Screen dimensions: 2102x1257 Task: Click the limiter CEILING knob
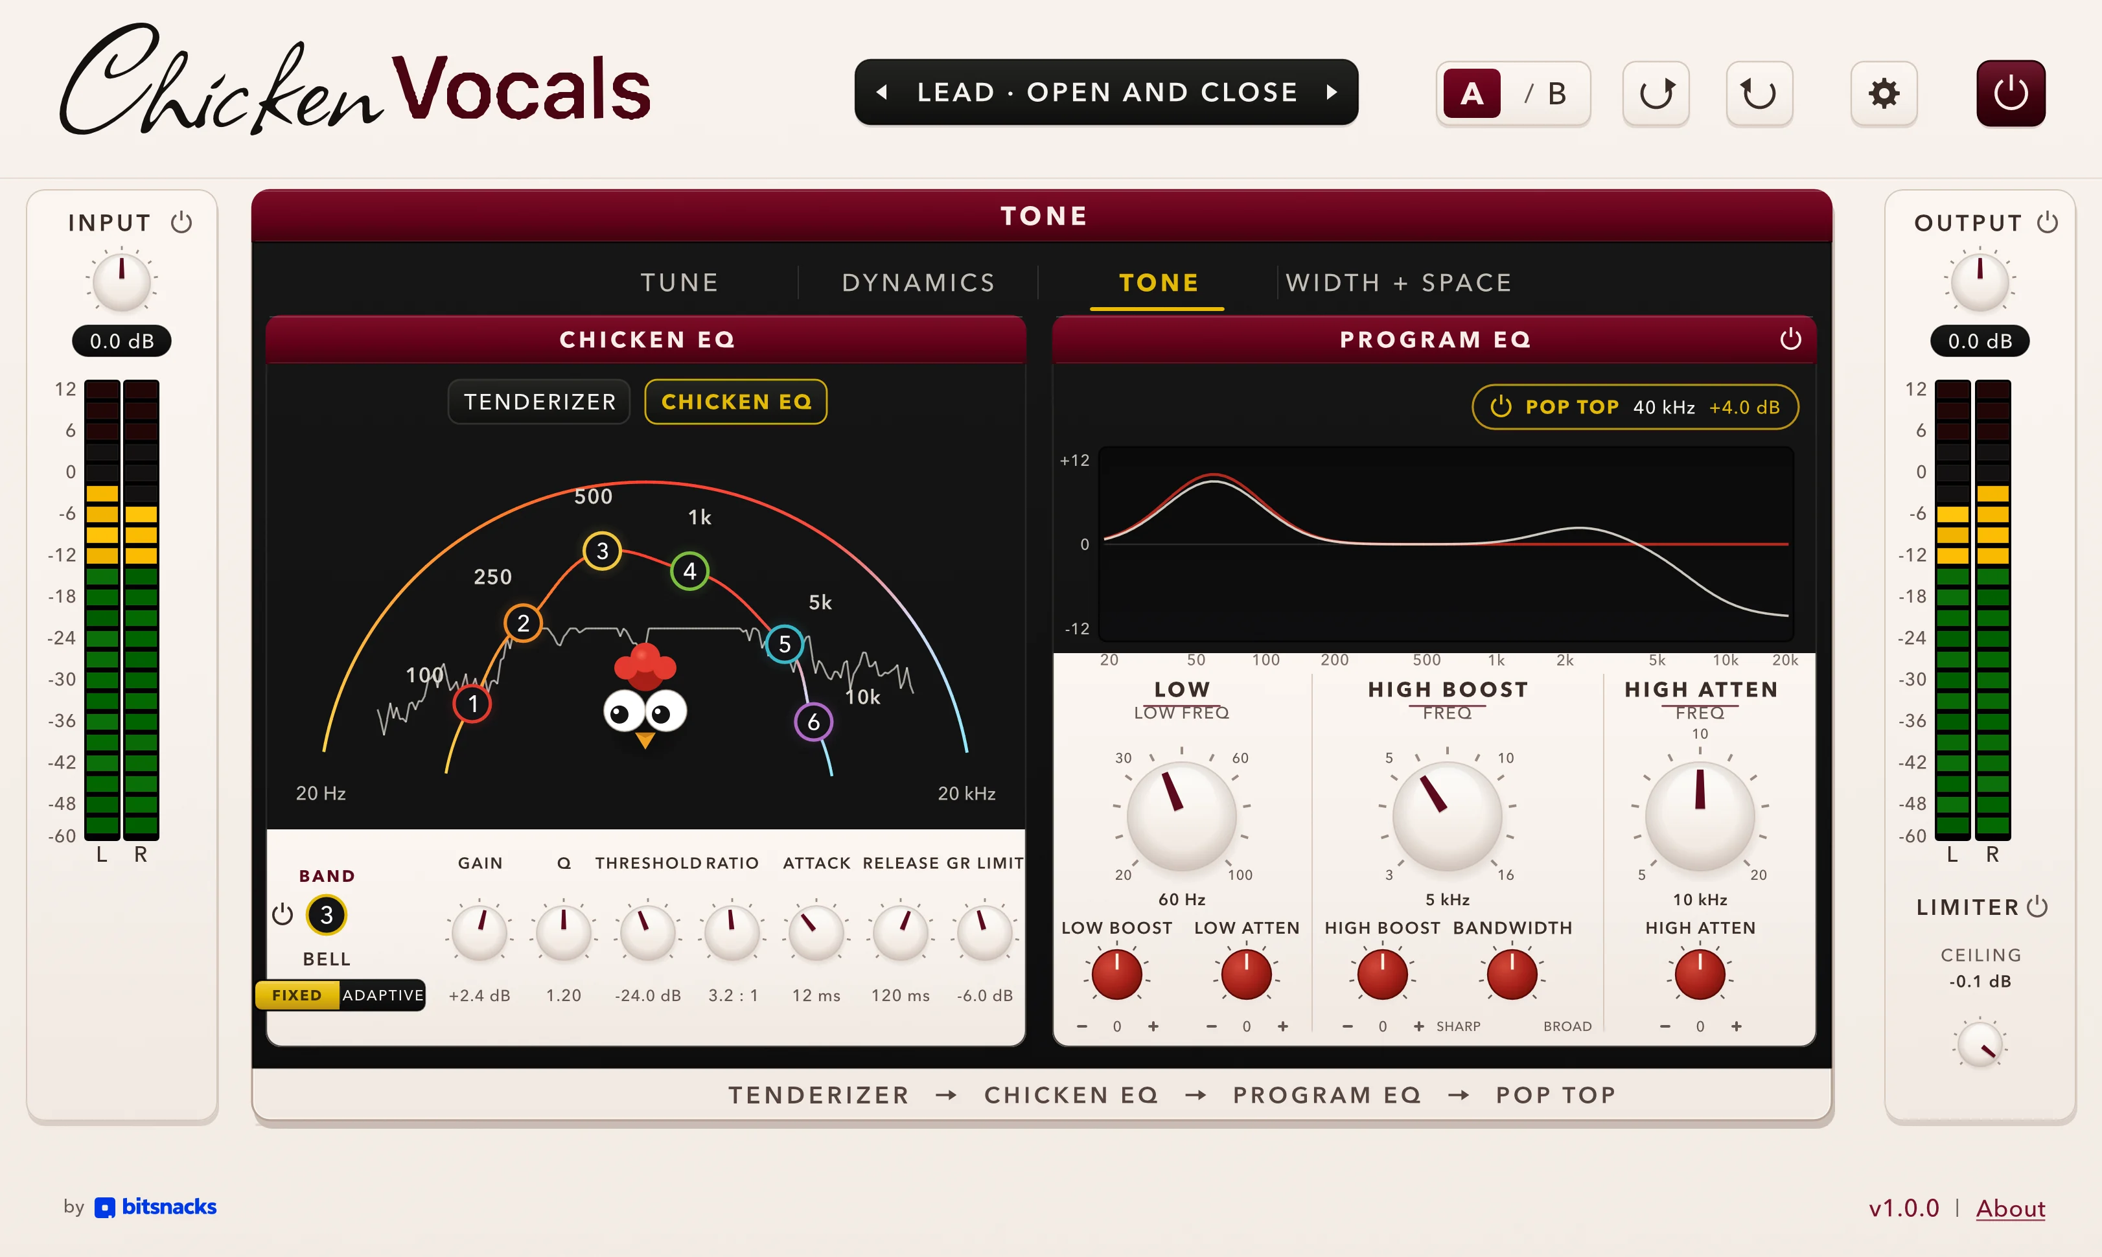(x=1980, y=1044)
